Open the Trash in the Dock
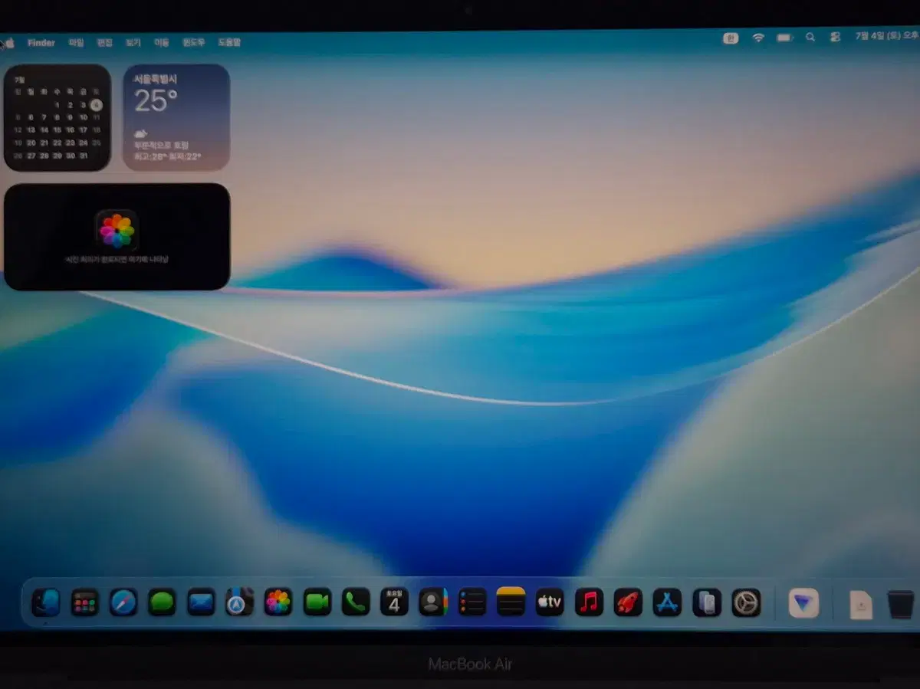Screen dimensions: 920x689 click(x=901, y=605)
